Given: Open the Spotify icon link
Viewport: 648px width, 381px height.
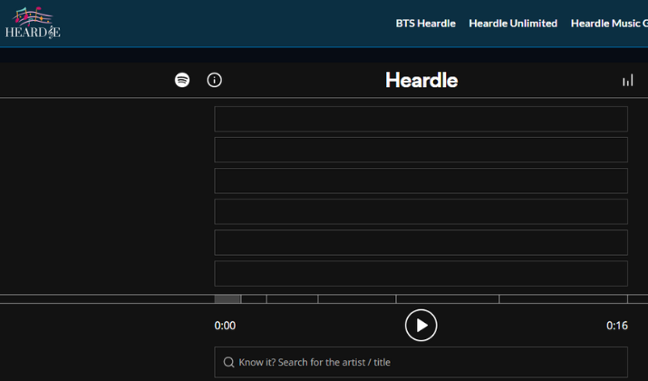Looking at the screenshot, I should 182,80.
